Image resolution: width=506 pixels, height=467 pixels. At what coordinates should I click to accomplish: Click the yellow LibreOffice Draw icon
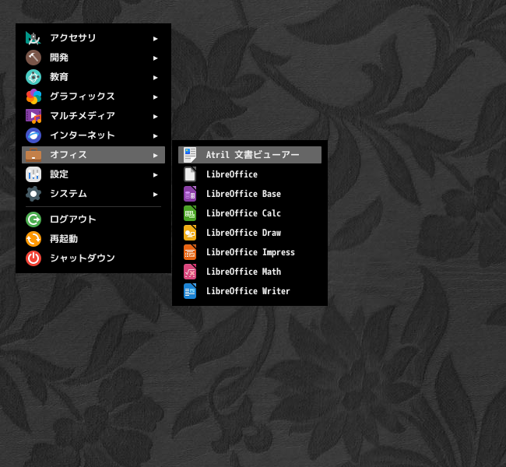pyautogui.click(x=190, y=233)
